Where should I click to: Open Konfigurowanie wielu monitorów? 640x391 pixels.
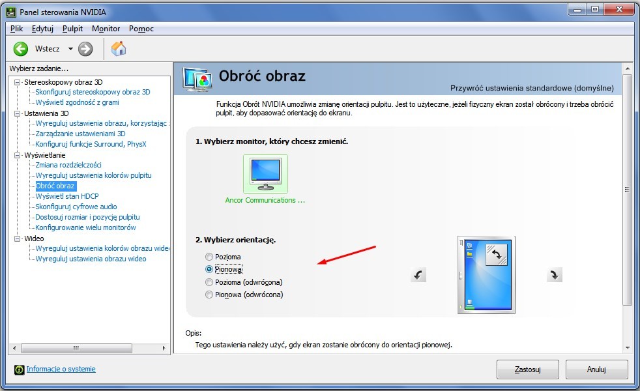85,227
